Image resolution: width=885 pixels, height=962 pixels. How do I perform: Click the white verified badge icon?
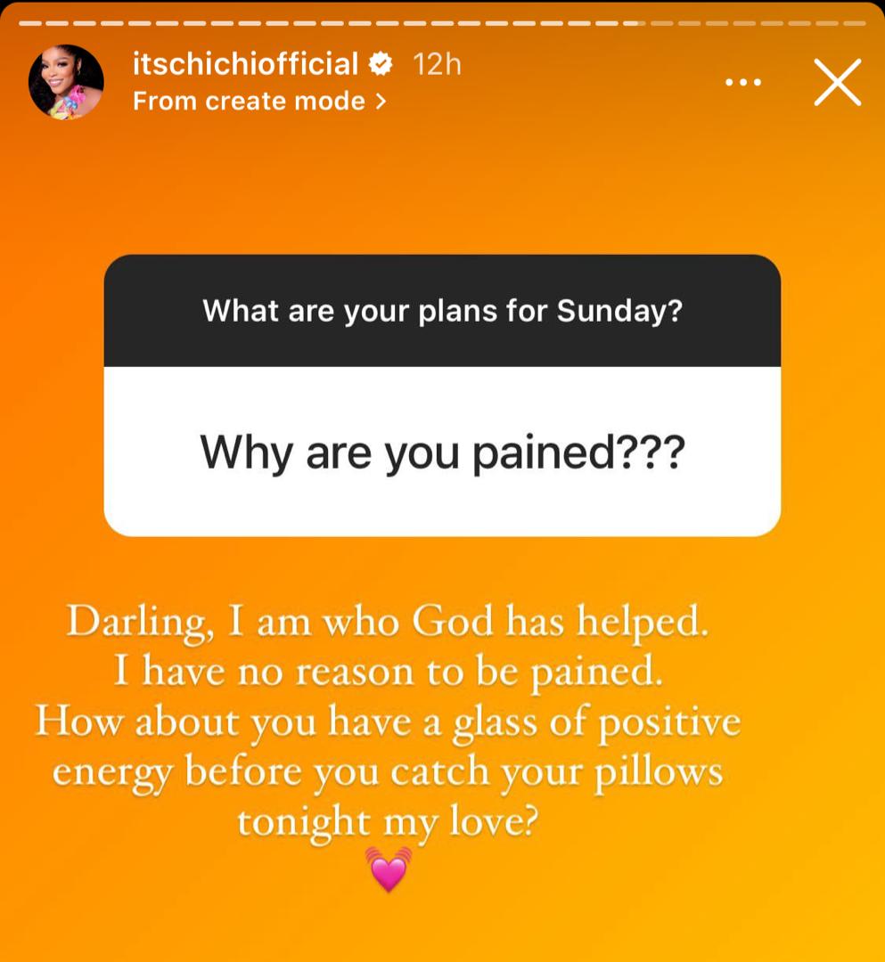tap(381, 64)
